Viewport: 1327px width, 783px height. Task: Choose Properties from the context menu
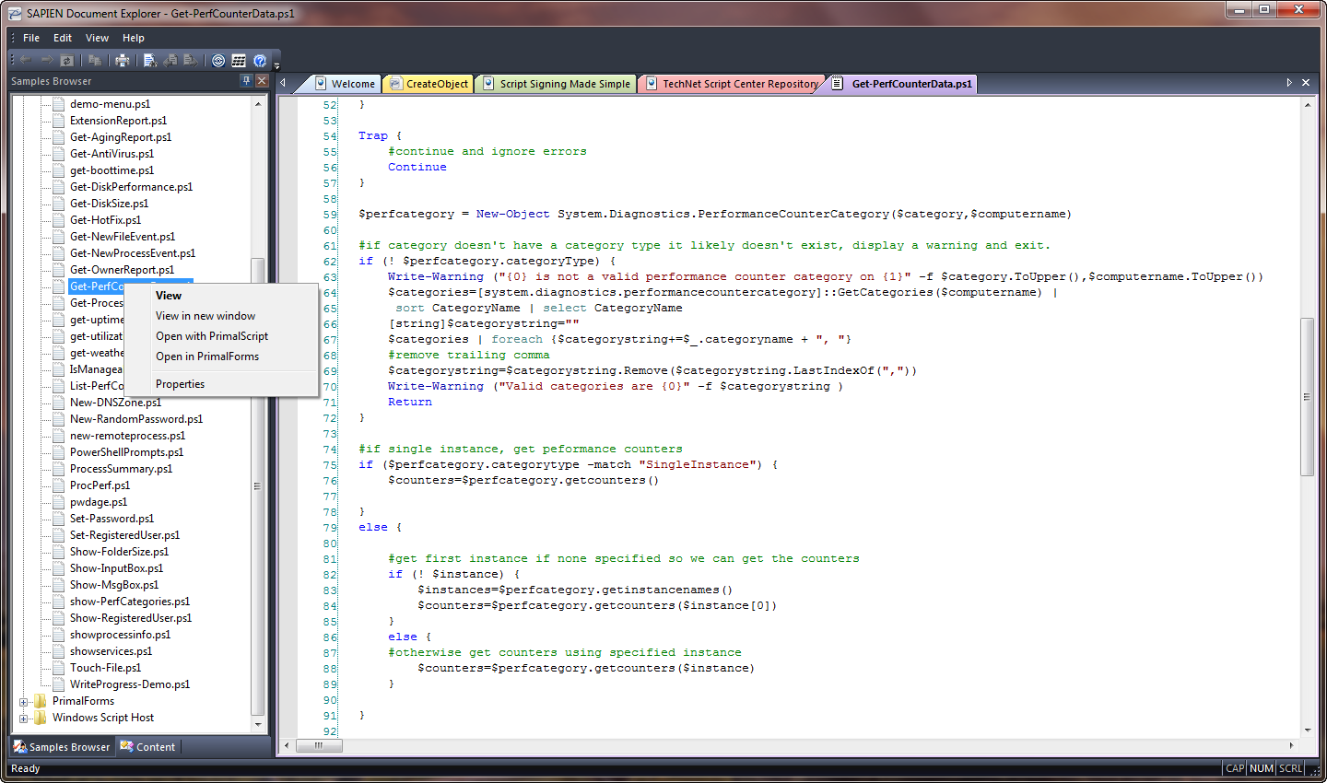[x=221, y=384]
